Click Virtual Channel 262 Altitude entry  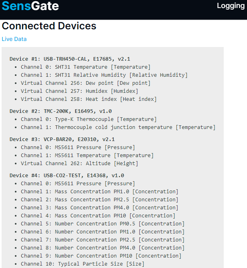pyautogui.click(x=80, y=163)
